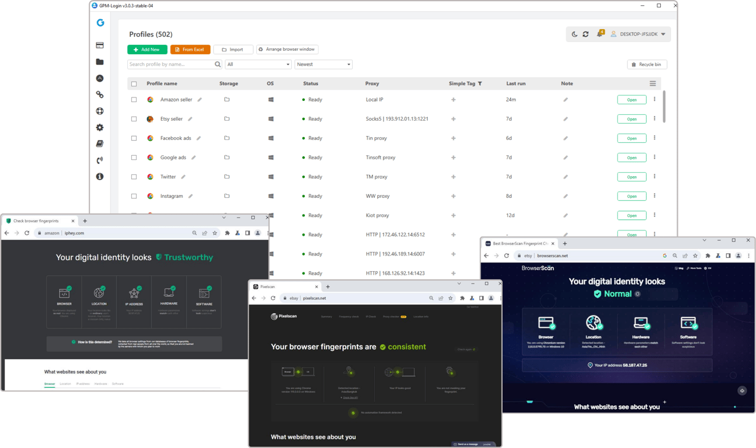The image size is (756, 448).
Task: Click the notifications bell icon
Action: tap(600, 34)
